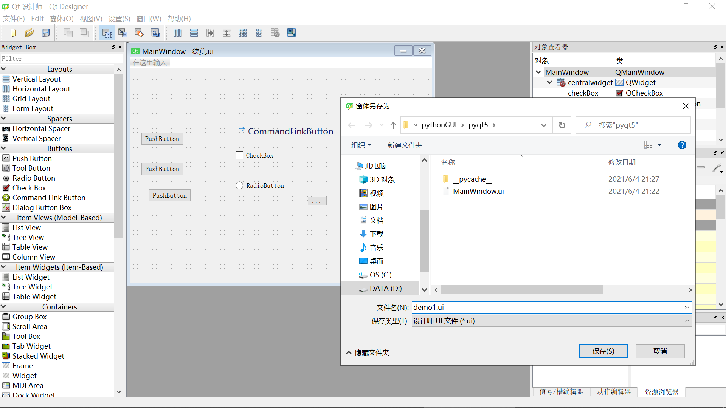
Task: Save the form using the save toolbar icon
Action: 46,32
